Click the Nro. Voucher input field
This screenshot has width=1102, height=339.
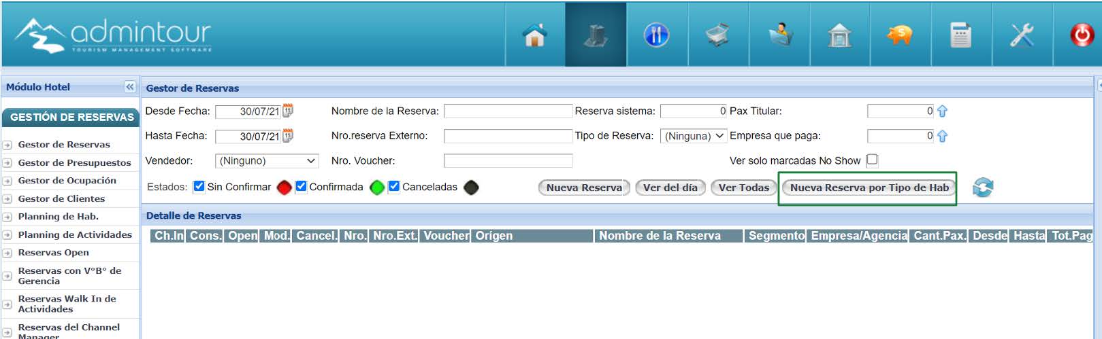tap(508, 161)
